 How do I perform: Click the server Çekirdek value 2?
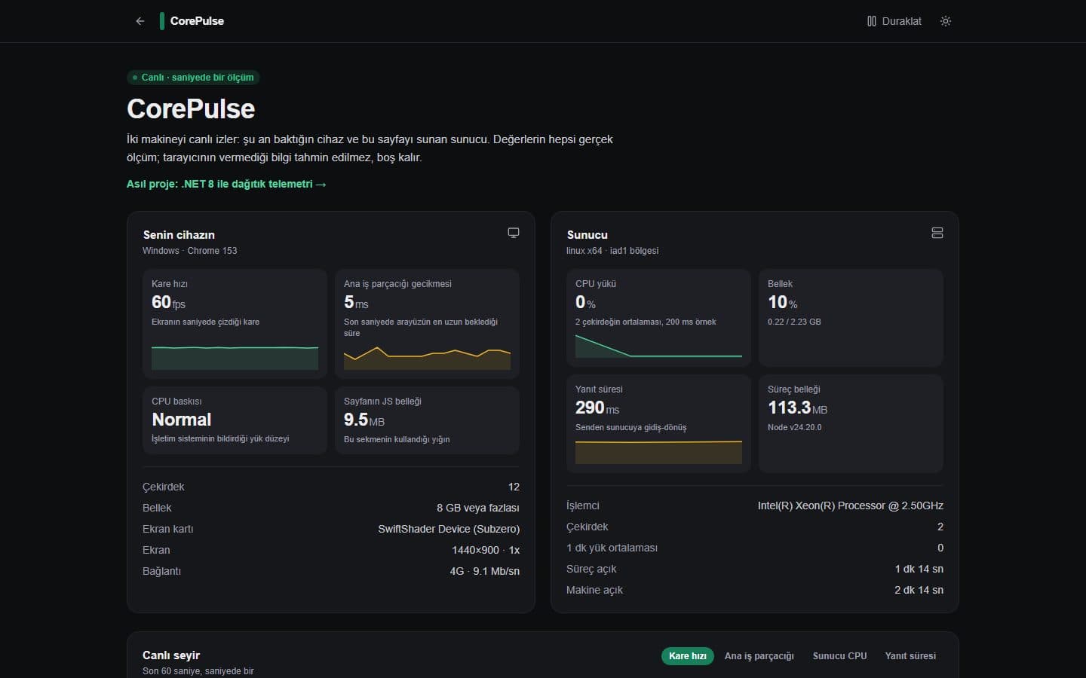point(940,527)
